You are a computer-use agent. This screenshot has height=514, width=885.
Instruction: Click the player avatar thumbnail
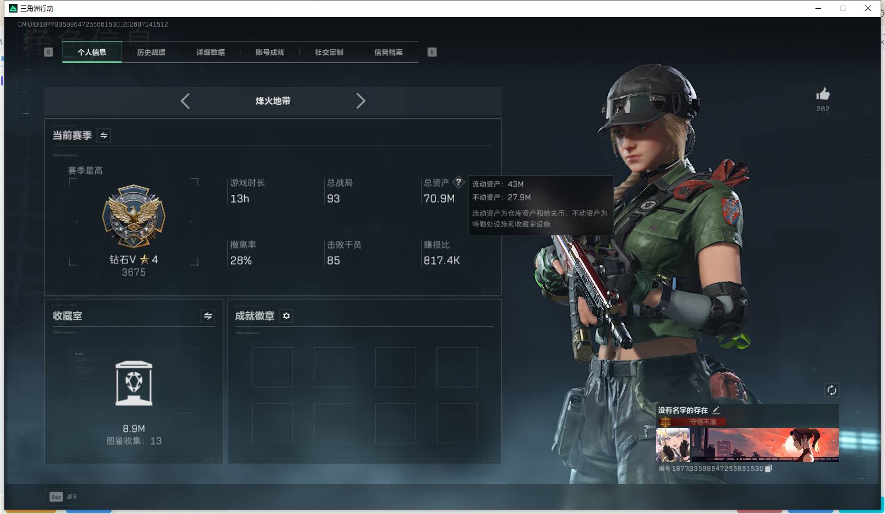click(674, 445)
